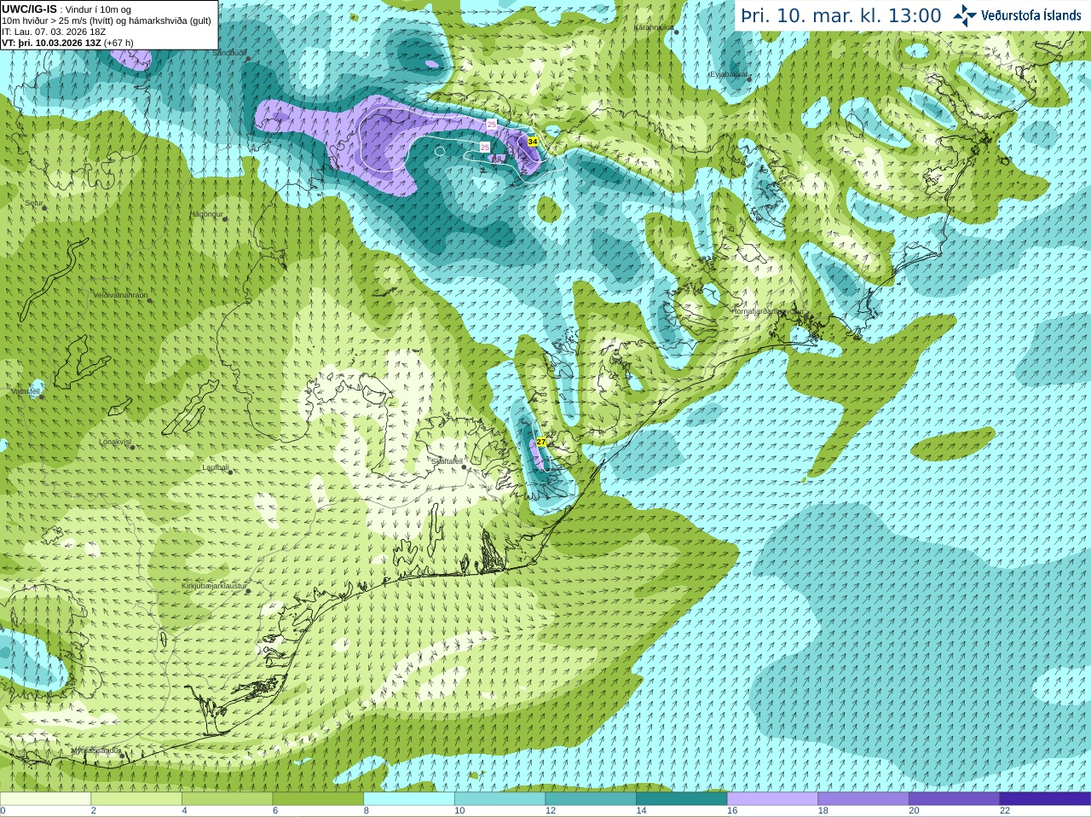Image resolution: width=1091 pixels, height=817 pixels.
Task: Select the above-22 m/s dark legend swatch
Action: coord(1045,799)
